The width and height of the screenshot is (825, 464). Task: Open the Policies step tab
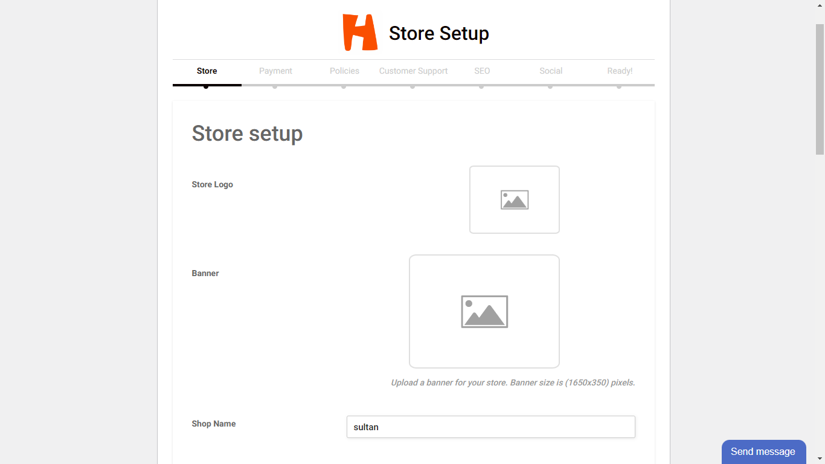click(x=344, y=71)
